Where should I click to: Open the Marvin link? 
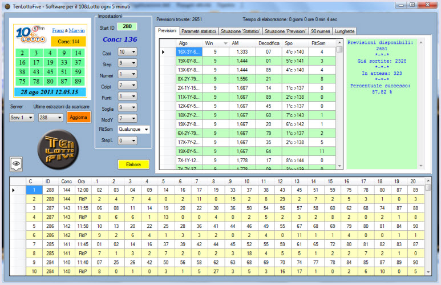point(76,30)
